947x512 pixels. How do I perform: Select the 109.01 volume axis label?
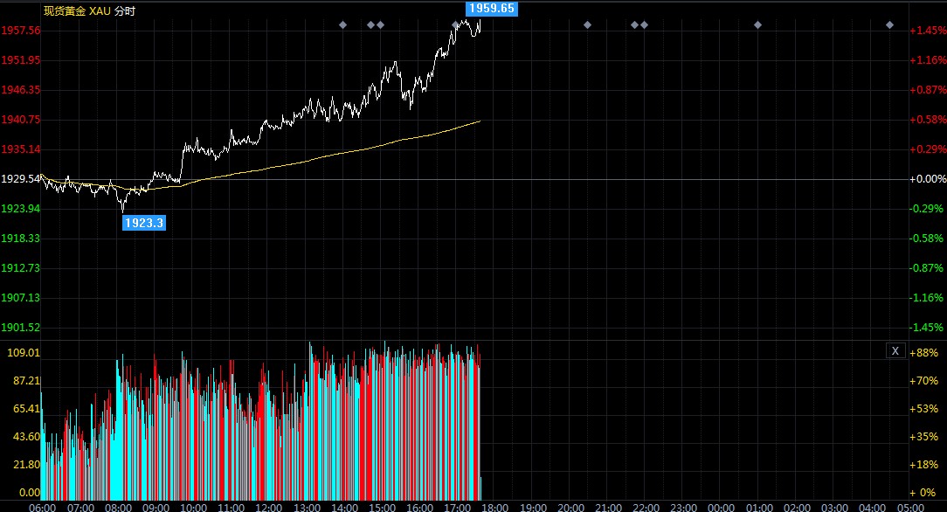coord(24,353)
